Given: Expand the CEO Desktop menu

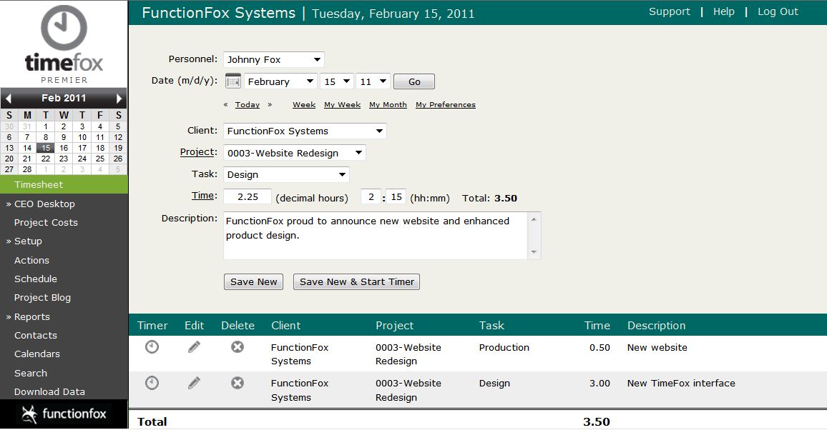Looking at the screenshot, I should [x=41, y=204].
